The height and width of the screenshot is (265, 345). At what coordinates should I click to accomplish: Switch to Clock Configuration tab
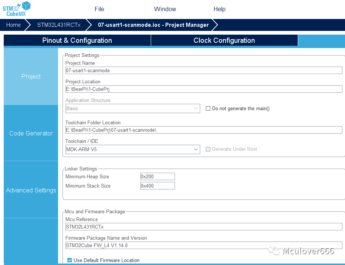pyautogui.click(x=224, y=40)
